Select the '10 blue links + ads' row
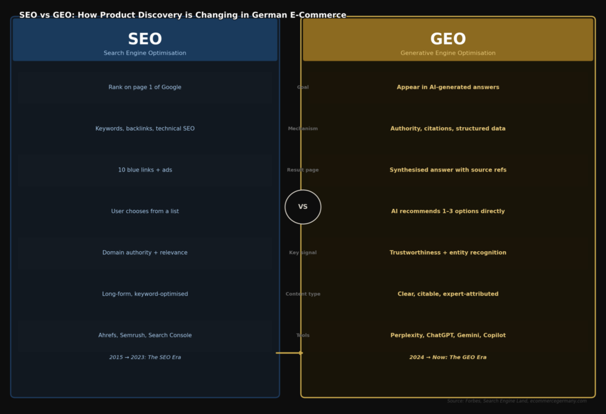Screen dimensions: 606x414 tap(145, 170)
